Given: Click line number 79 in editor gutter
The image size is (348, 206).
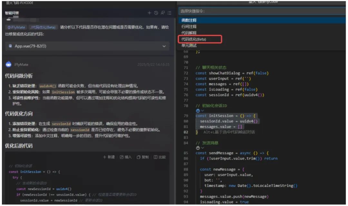Looking at the screenshot, I should 186,116.
